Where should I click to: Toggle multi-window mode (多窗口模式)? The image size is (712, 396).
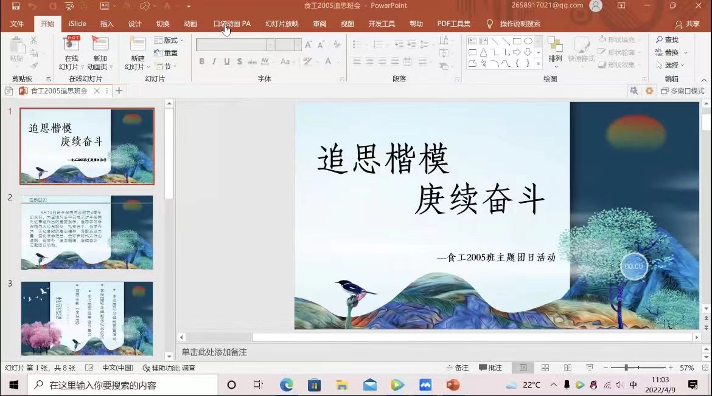point(682,91)
